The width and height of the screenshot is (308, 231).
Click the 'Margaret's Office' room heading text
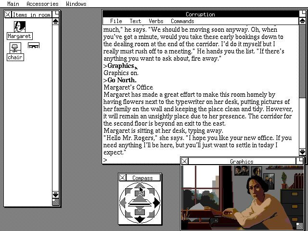pos(128,87)
